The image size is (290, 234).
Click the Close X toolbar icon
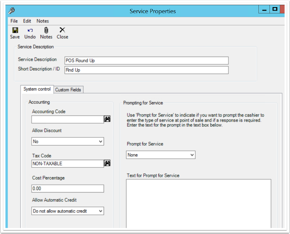pos(62,30)
